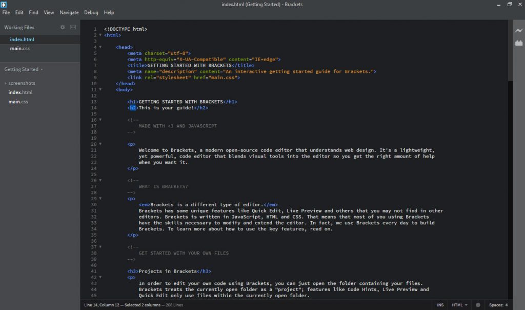The width and height of the screenshot is (525, 310).
Task: Toggle INS overwrite mode in status bar
Action: [x=440, y=304]
